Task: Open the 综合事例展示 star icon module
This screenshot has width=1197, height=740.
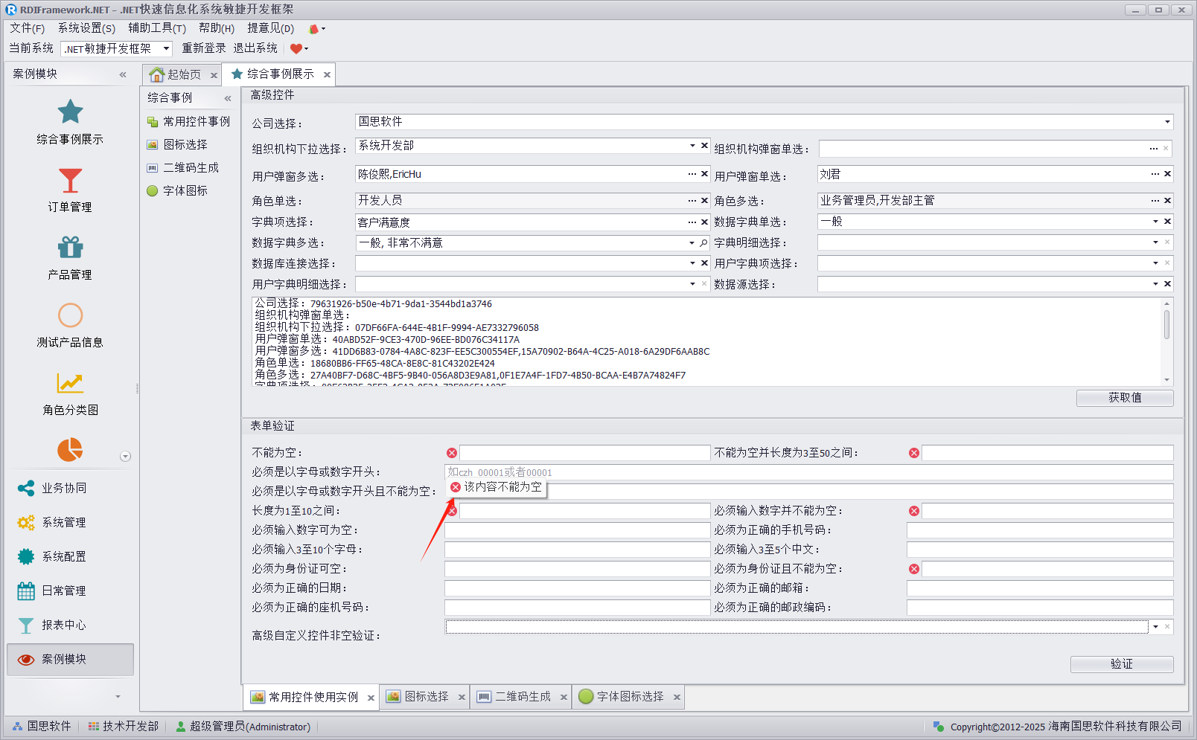Action: tap(70, 113)
